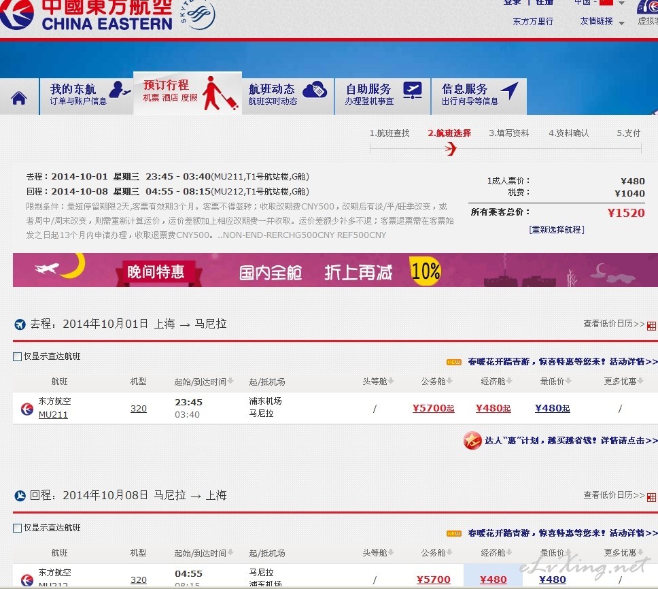Open the 晚间特惠 promotional banner
Image resolution: width=658 pixels, height=589 pixels.
point(335,270)
